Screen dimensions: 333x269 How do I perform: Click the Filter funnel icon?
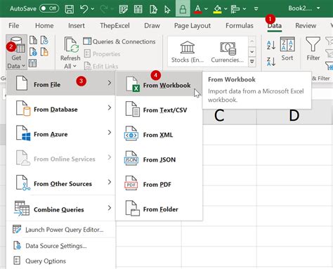click(313, 48)
